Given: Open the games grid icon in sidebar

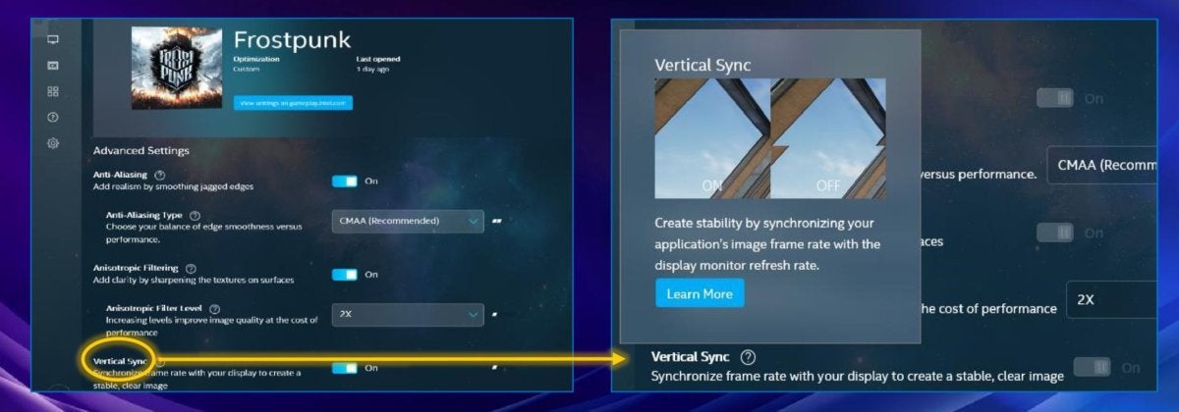Looking at the screenshot, I should pyautogui.click(x=53, y=91).
